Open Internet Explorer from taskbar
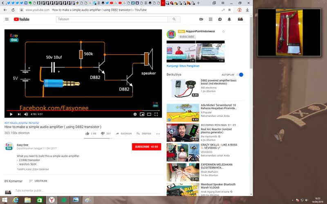This screenshot has height=204, width=327. (16, 200)
